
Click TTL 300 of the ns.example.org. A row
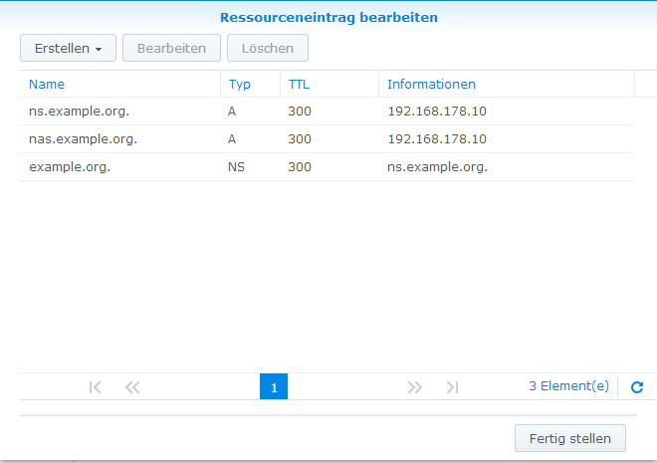(300, 112)
